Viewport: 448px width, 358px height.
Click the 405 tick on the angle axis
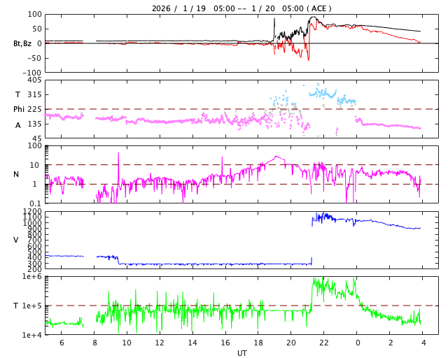pos(34,80)
